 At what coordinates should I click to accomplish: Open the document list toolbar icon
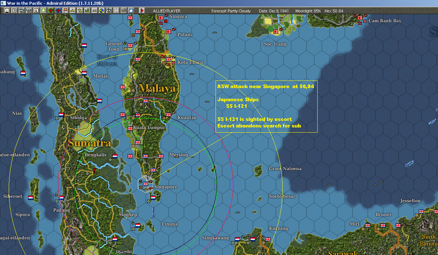(14, 11)
